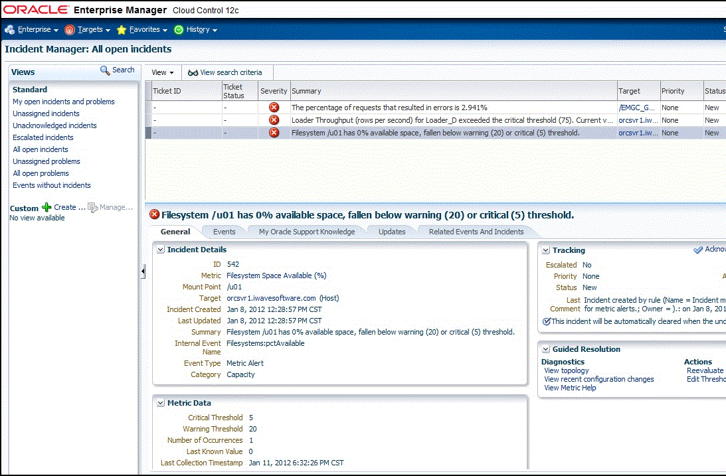Sort by the Ticket Status column header
Image resolution: width=726 pixels, height=476 pixels.
coord(240,91)
